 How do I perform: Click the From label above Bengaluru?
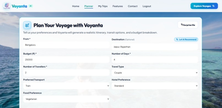coord(27,39)
